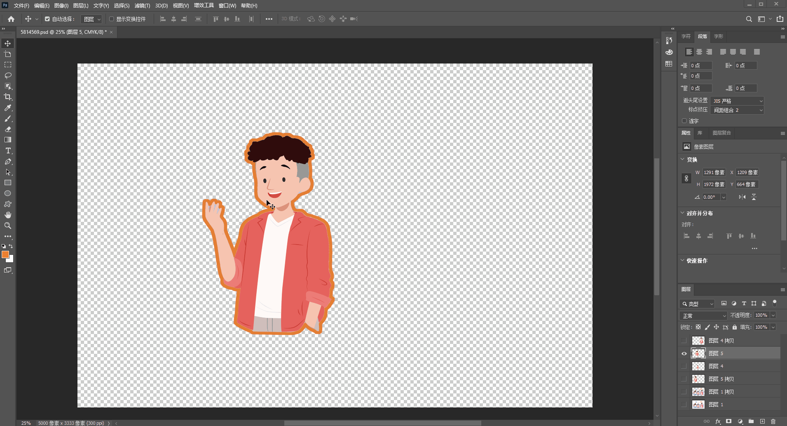787x426 pixels.
Task: Click the rotation angle field 0.00°
Action: click(x=712, y=197)
